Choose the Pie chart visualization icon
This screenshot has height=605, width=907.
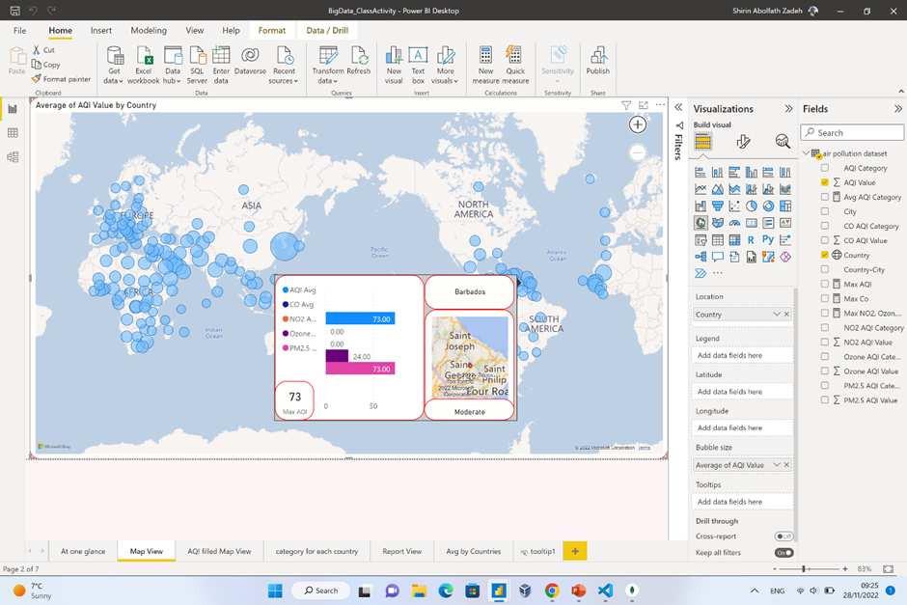pyautogui.click(x=752, y=206)
